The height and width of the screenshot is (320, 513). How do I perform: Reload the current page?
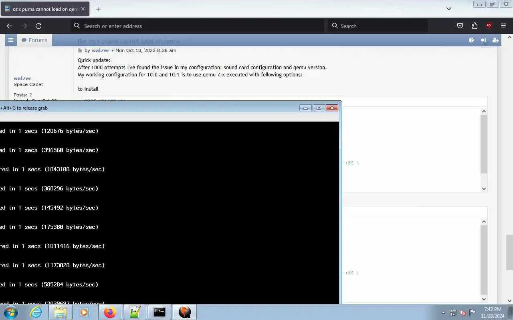pos(38,26)
